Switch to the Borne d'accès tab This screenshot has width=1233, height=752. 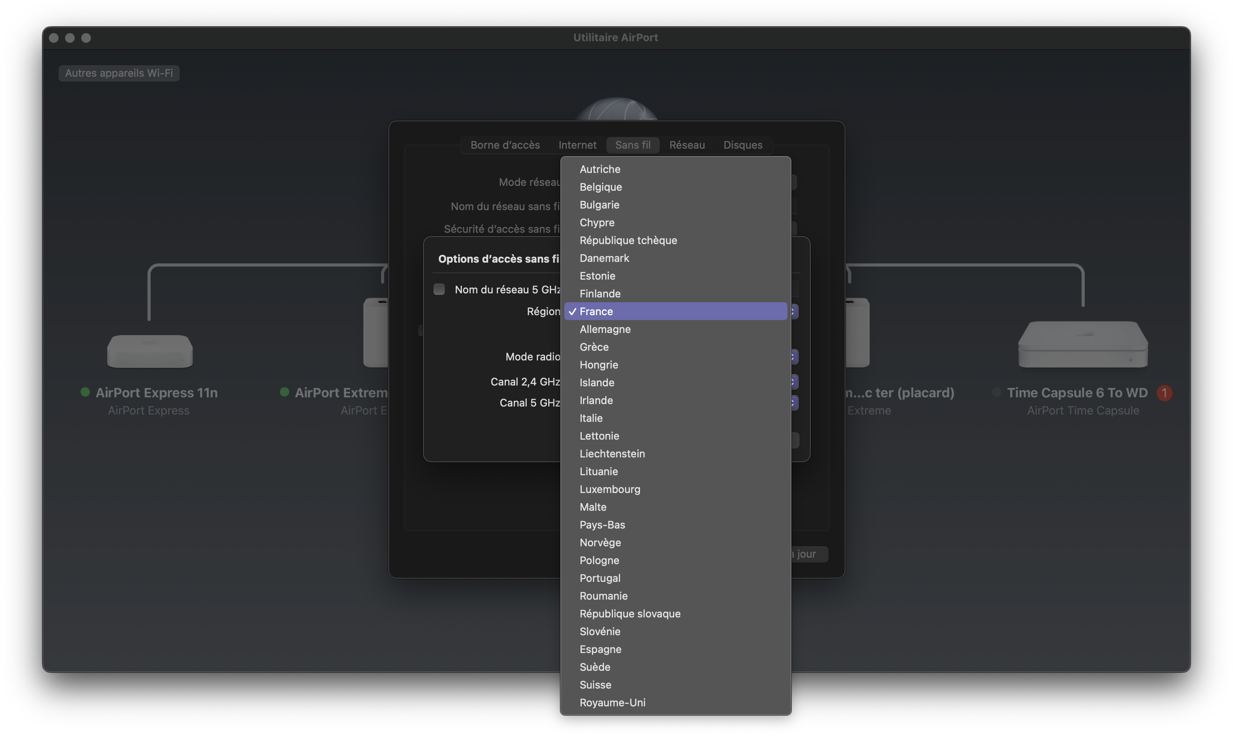pyautogui.click(x=505, y=145)
